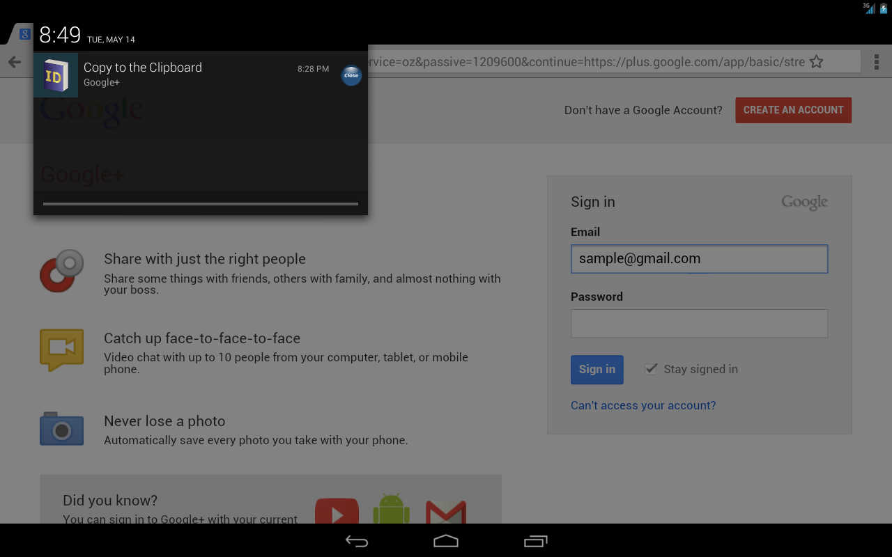Open the browser overflow menu
The image size is (892, 557).
(876, 62)
